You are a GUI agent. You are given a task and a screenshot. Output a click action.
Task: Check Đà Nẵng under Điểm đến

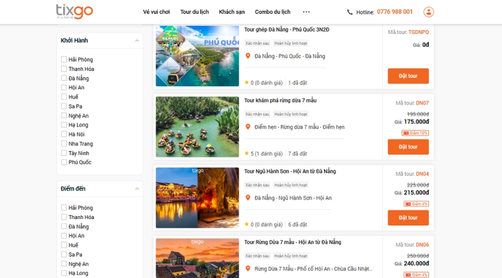(64, 226)
